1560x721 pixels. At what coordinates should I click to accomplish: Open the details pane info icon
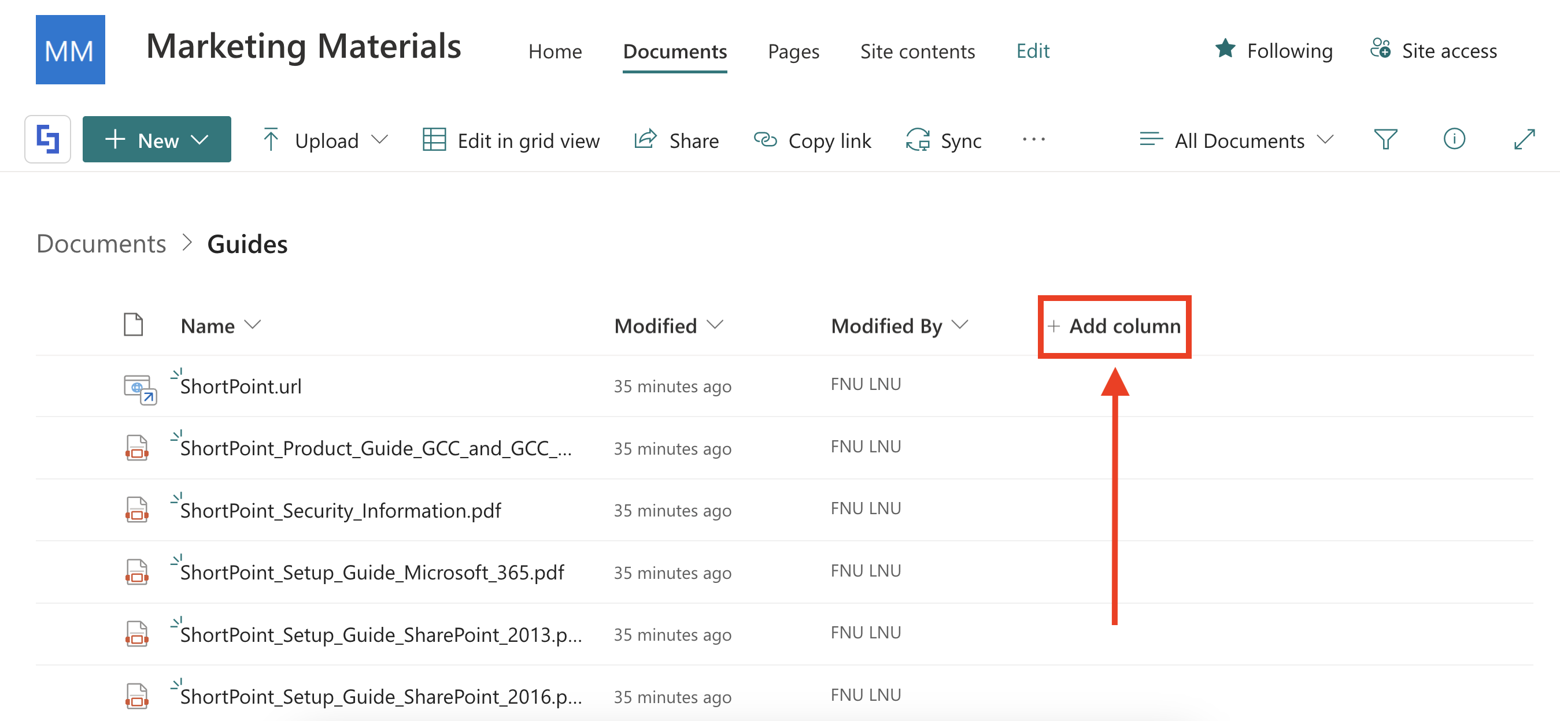point(1454,140)
